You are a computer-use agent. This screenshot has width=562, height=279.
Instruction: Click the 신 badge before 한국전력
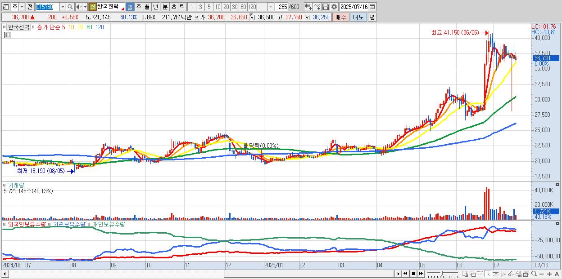pyautogui.click(x=92, y=7)
